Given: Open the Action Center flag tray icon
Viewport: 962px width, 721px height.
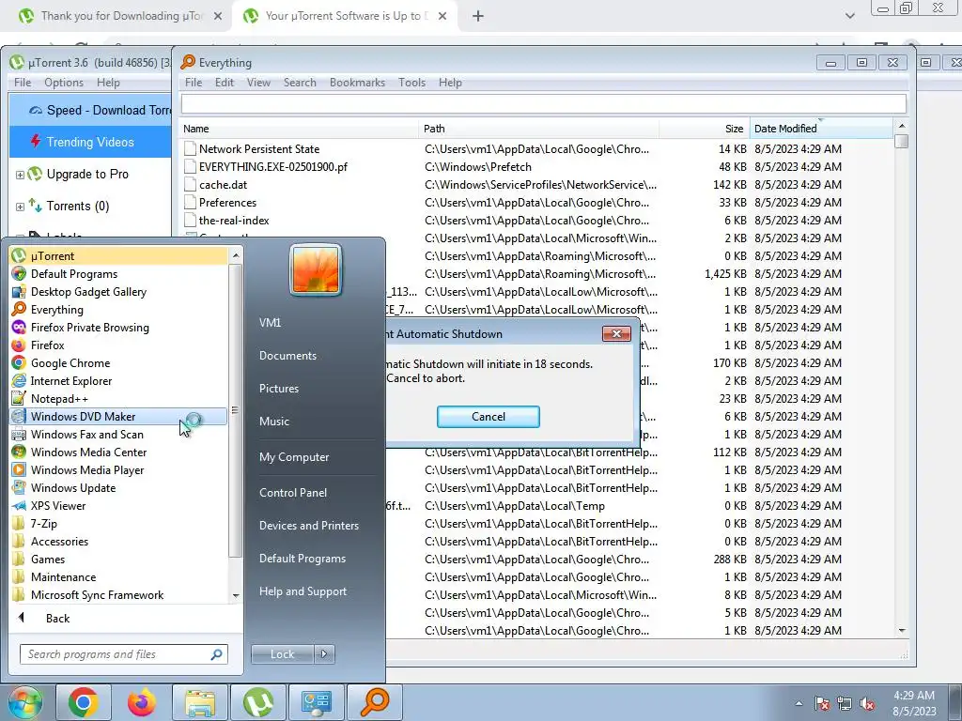Looking at the screenshot, I should [823, 704].
